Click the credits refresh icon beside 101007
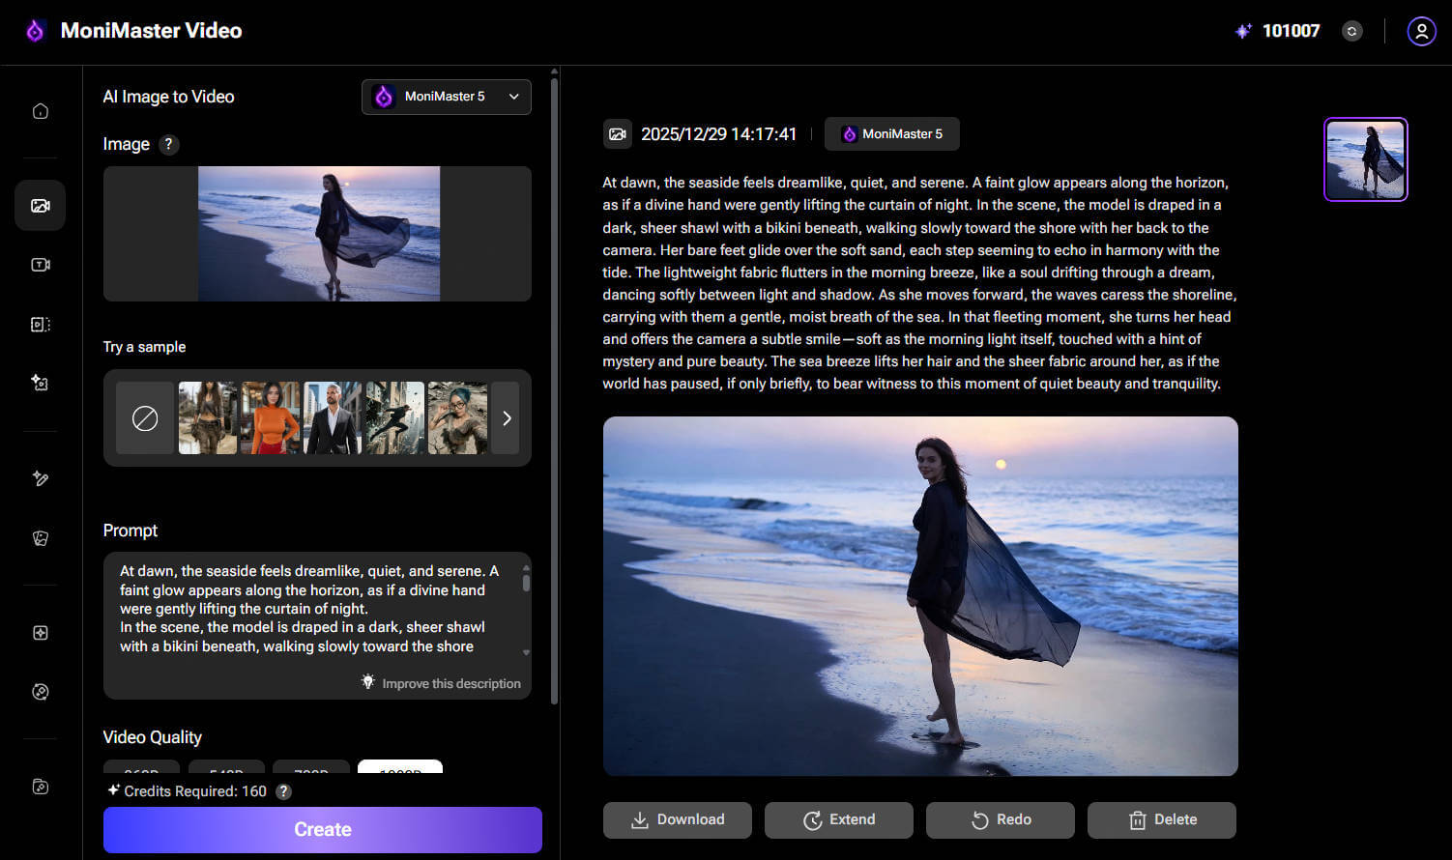The width and height of the screenshot is (1452, 860). coord(1351,31)
